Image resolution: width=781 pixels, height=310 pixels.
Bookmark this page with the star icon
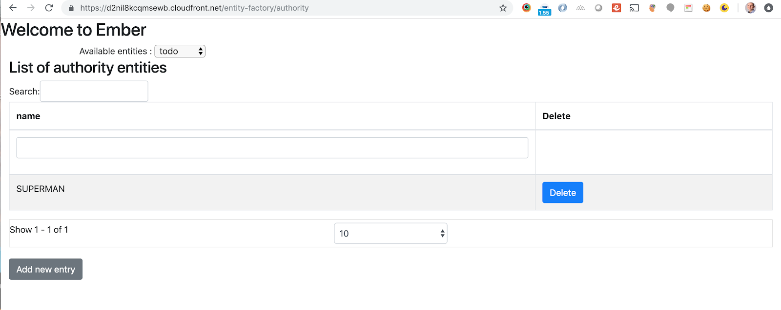click(x=503, y=8)
